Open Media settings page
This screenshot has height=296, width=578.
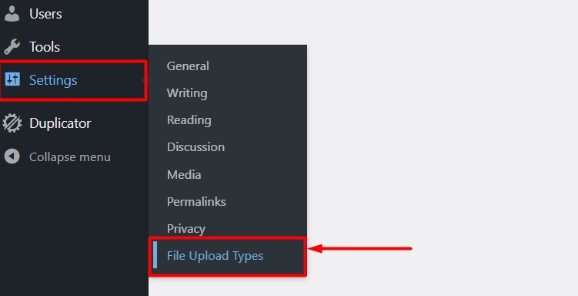coord(184,174)
